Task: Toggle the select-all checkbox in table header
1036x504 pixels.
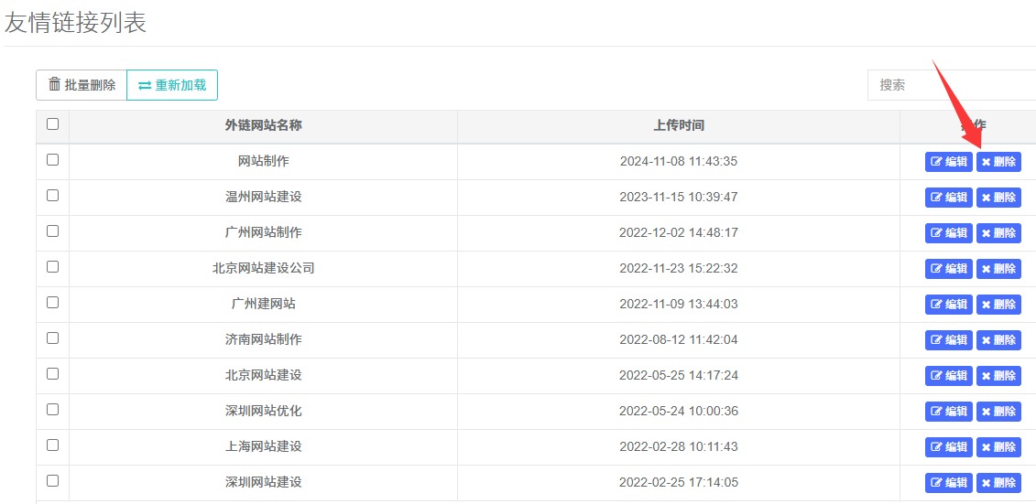Action: click(52, 124)
